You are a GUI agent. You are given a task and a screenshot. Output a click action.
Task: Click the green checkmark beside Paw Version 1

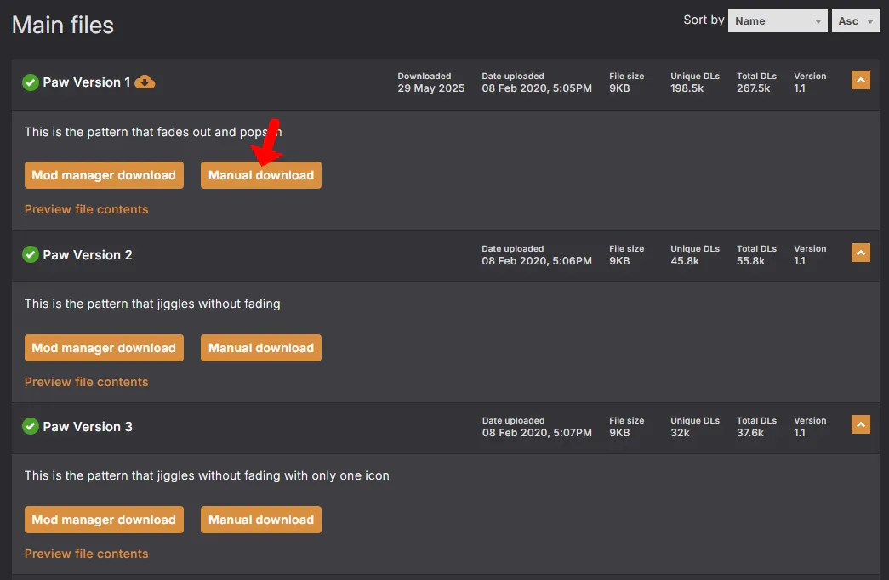(31, 82)
